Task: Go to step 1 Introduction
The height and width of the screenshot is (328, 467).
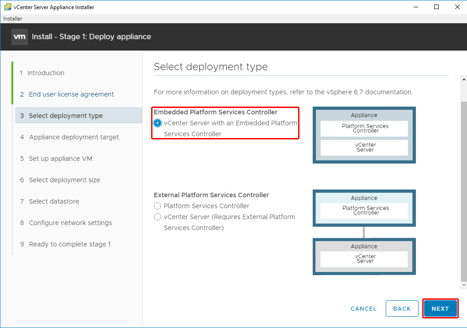Action: 46,73
